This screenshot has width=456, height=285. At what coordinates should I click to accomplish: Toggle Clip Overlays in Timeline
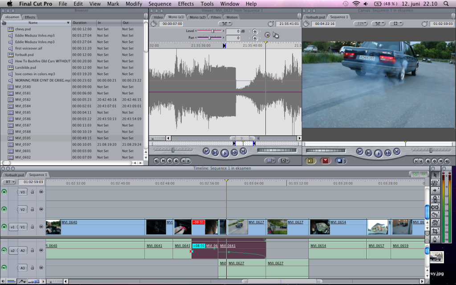tap(22, 281)
